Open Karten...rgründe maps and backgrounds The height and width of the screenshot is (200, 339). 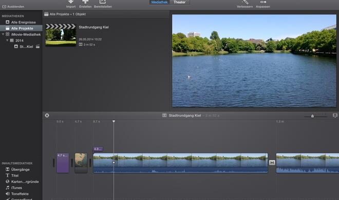[22, 182]
